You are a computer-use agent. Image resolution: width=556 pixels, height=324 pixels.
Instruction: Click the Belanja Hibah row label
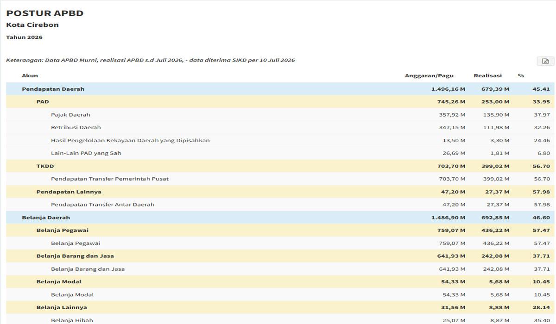72,320
